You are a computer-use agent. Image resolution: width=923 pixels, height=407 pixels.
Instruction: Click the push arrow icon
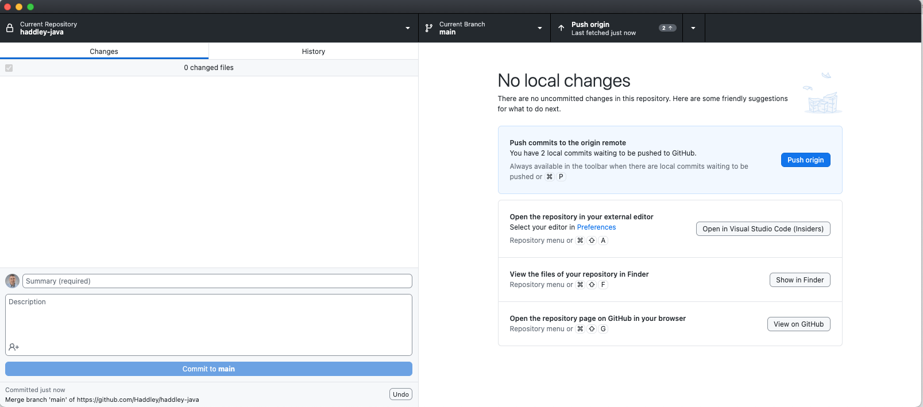[561, 28]
